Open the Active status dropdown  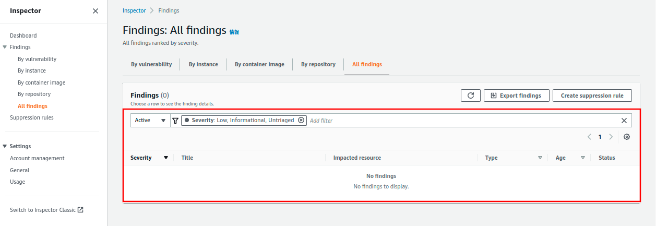(x=150, y=121)
